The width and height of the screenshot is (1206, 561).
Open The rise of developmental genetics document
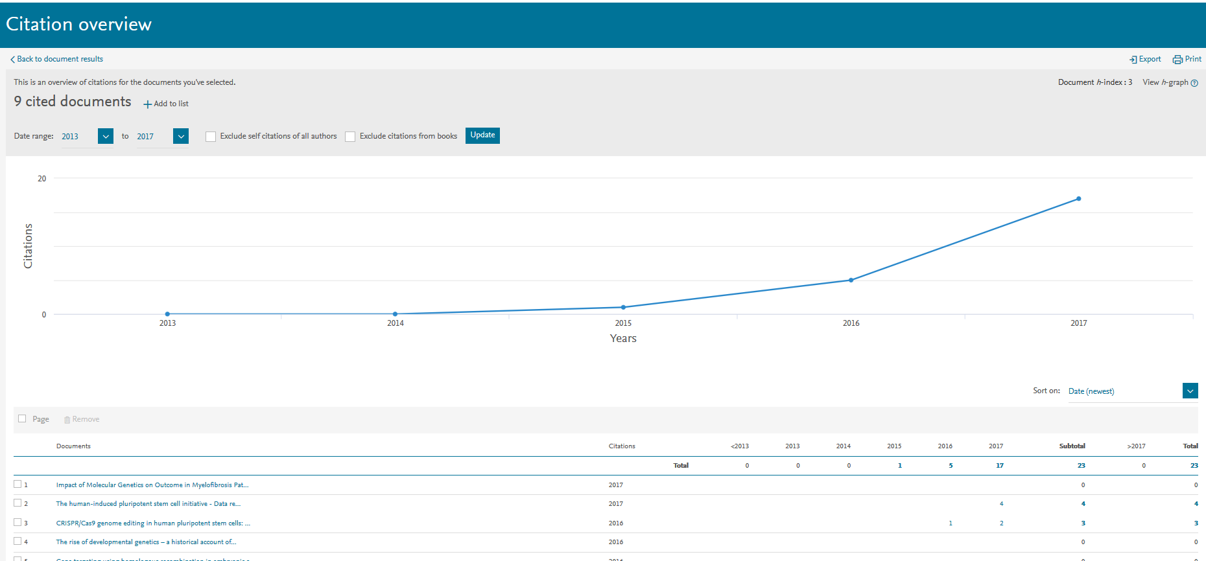pos(146,542)
